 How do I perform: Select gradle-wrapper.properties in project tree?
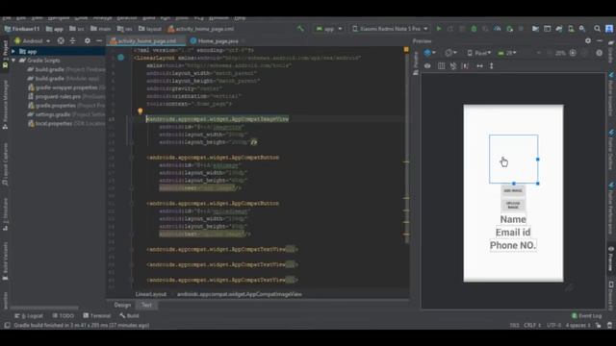pos(66,87)
